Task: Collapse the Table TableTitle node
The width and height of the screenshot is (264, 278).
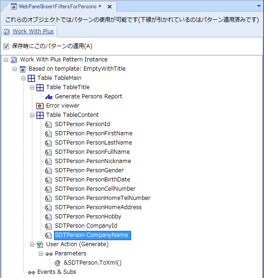Action: click(x=32, y=87)
